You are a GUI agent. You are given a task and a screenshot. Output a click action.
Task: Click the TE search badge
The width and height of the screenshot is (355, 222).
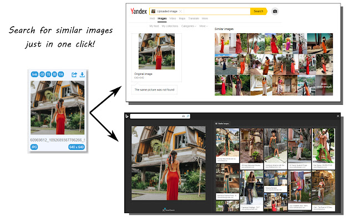click(x=48, y=74)
